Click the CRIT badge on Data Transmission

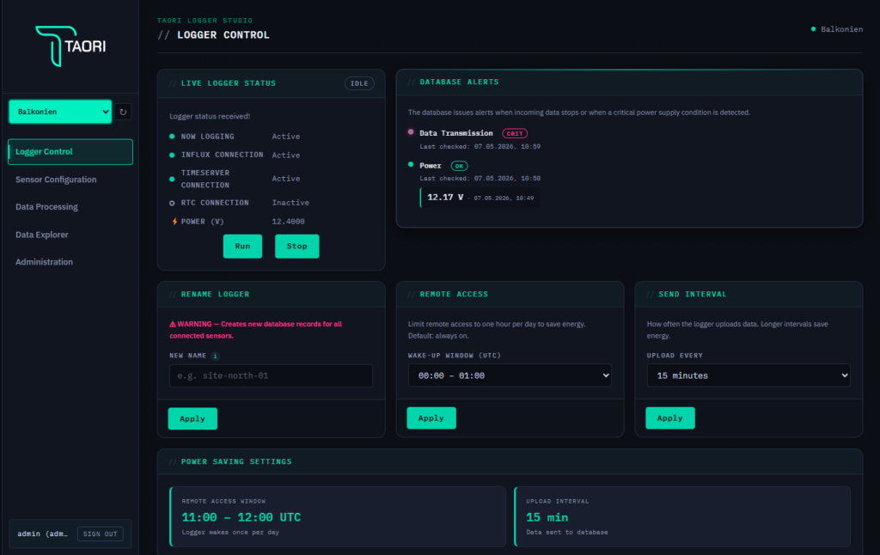[515, 133]
